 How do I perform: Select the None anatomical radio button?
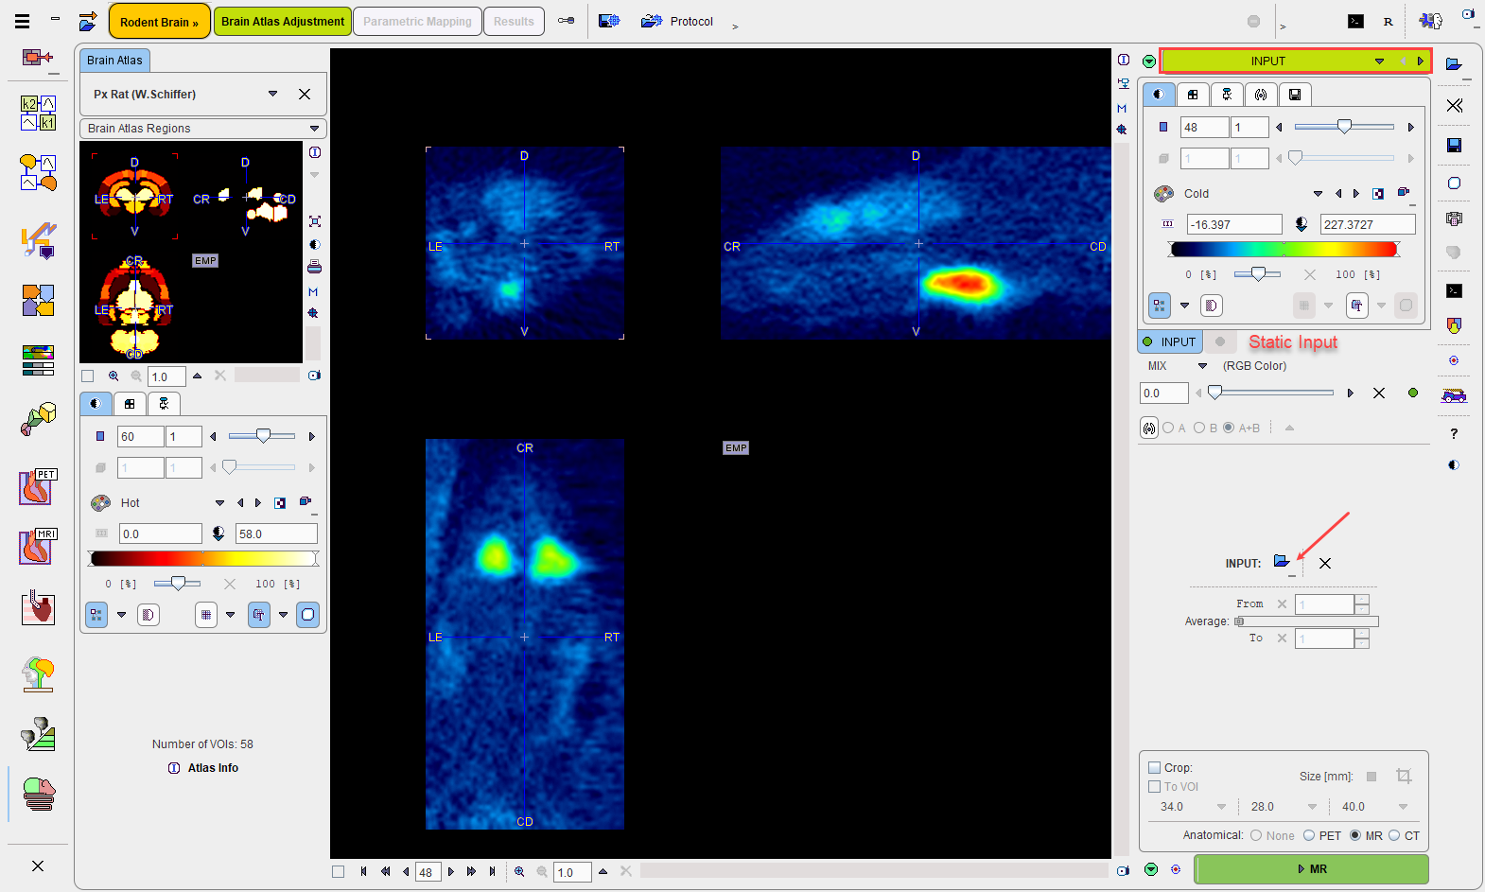click(1256, 835)
